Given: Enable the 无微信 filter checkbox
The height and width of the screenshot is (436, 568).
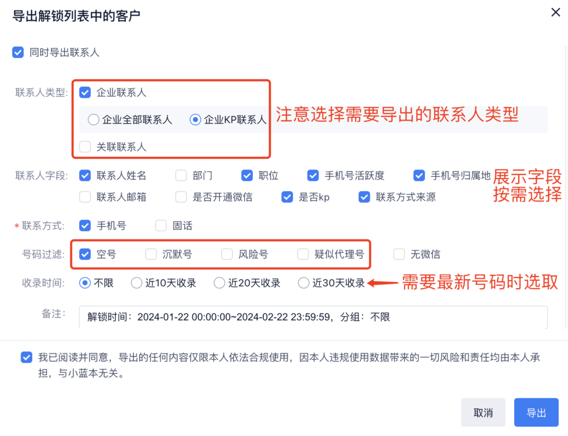Looking at the screenshot, I should (399, 254).
